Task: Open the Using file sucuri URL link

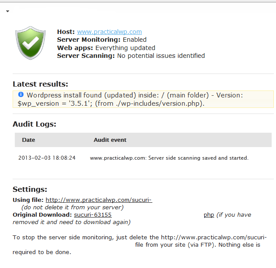Action: 99,200
